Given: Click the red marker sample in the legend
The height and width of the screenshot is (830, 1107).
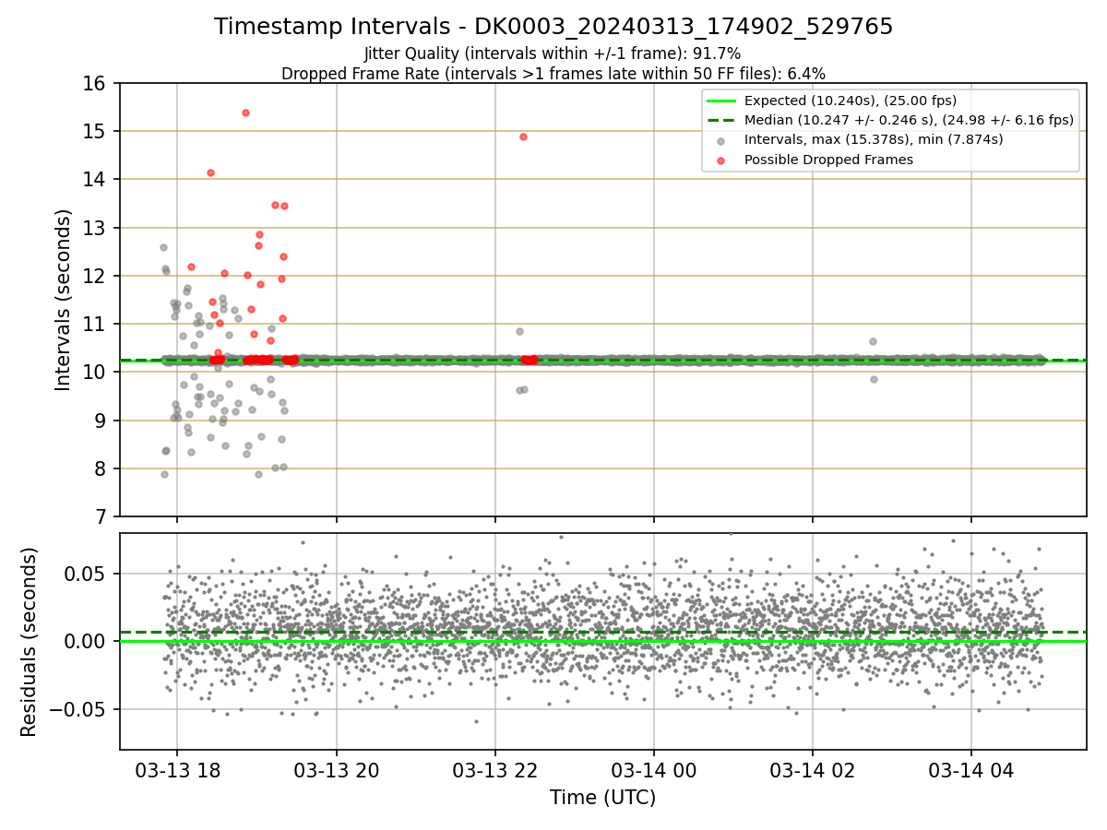Looking at the screenshot, I should [x=721, y=160].
